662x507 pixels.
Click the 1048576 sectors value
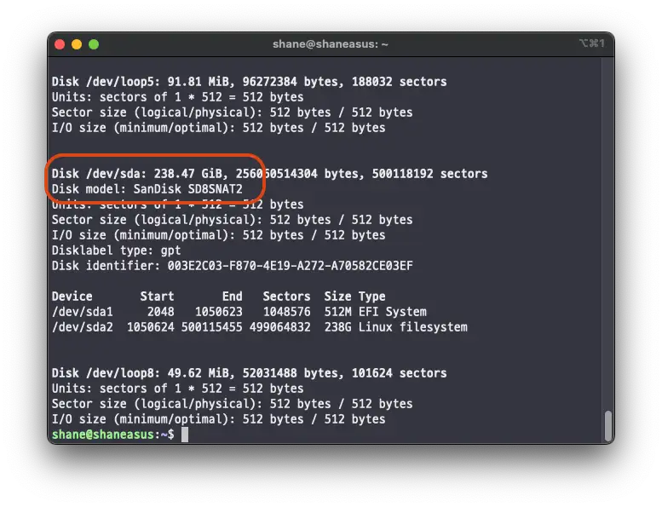coord(286,312)
